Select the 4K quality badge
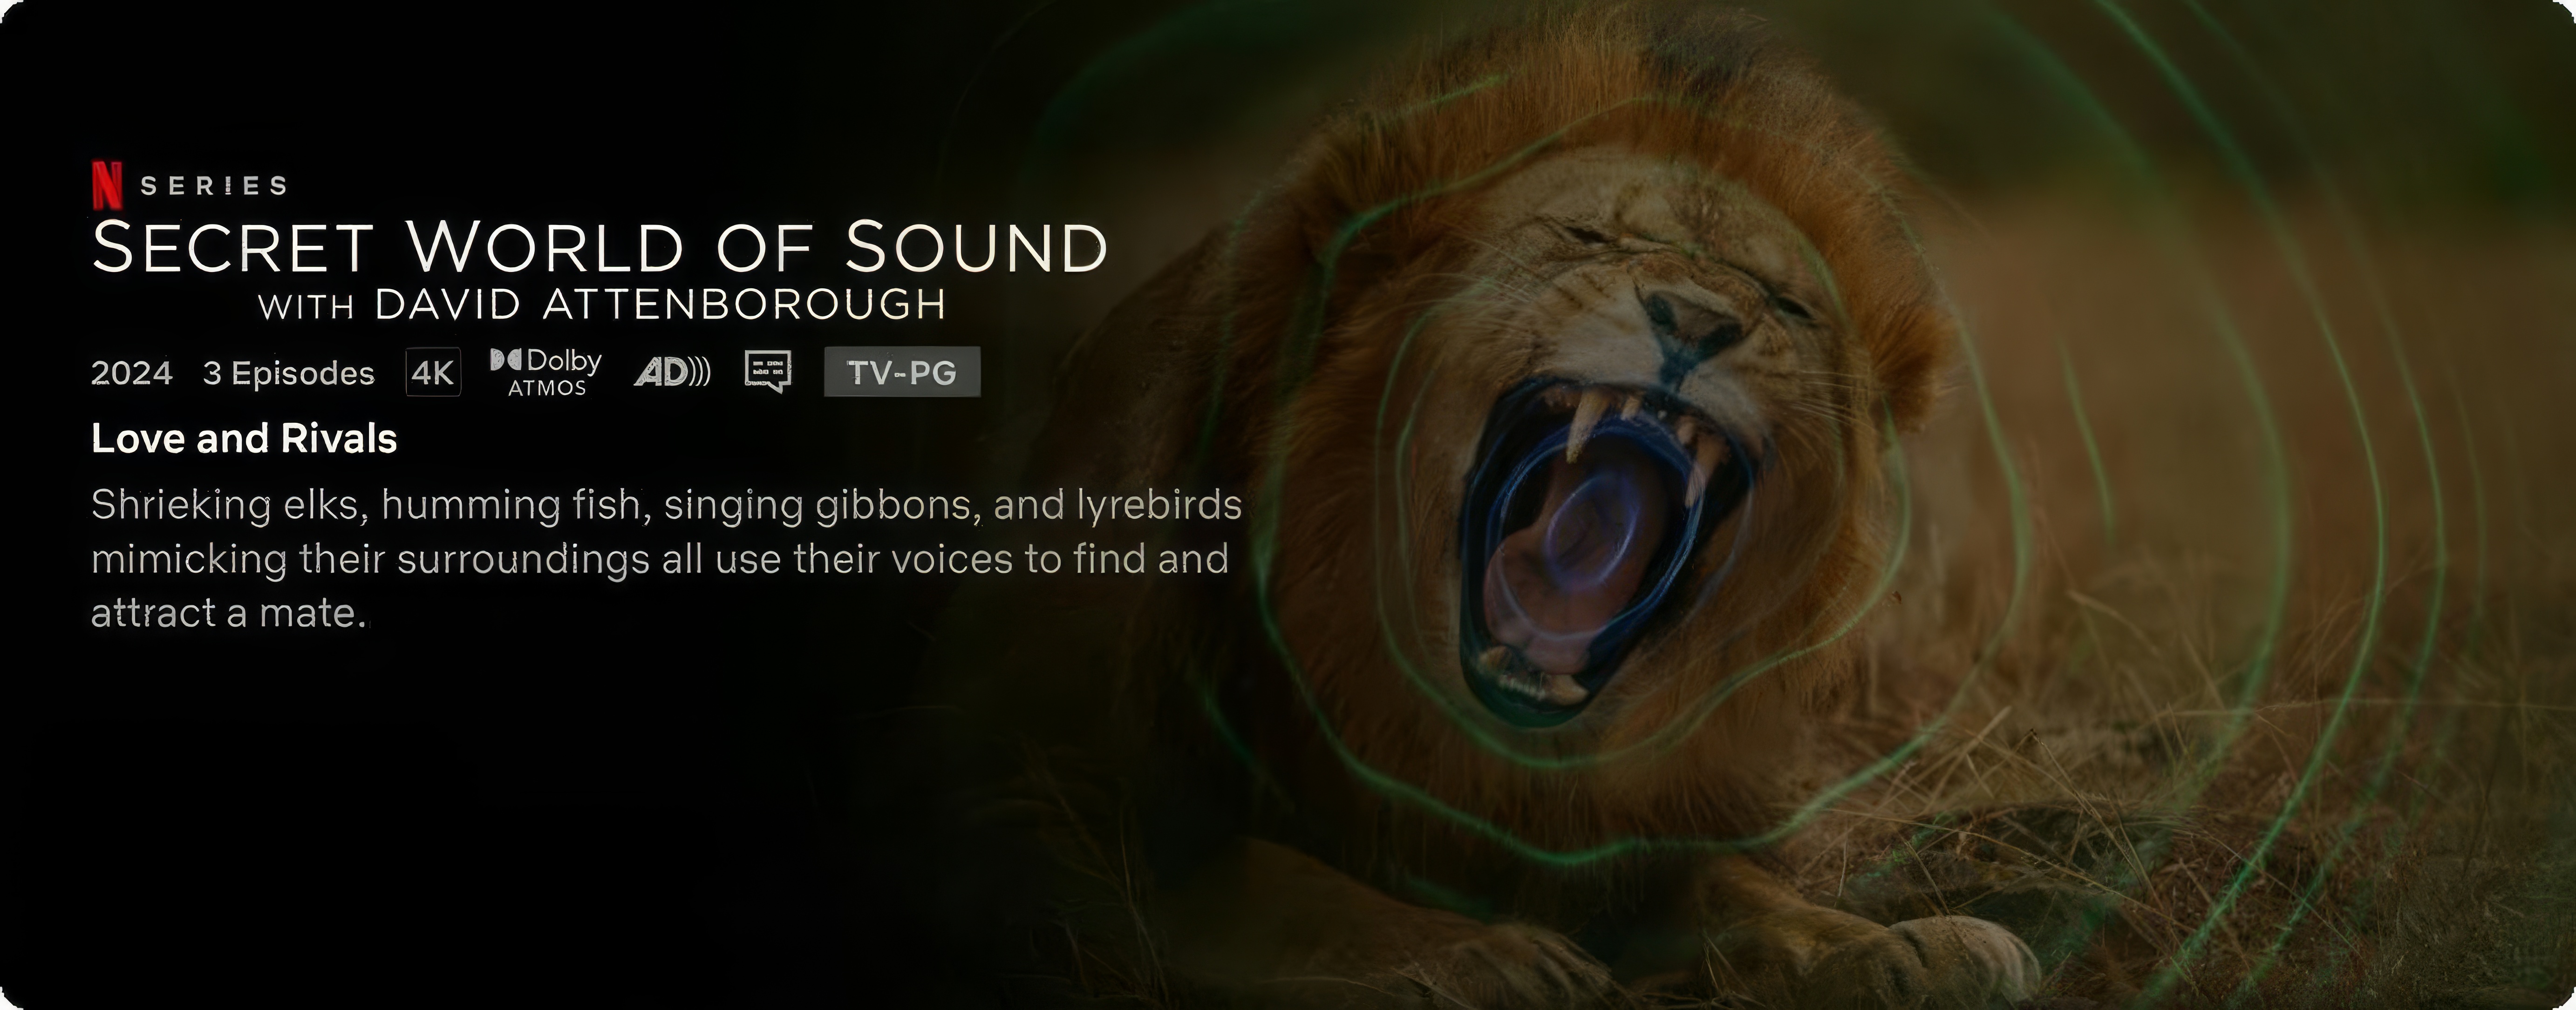Image resolution: width=2576 pixels, height=1010 pixels. click(x=433, y=373)
